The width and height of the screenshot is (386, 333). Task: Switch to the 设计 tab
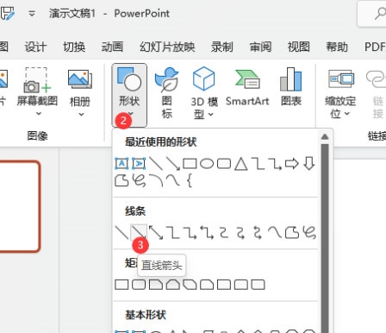click(35, 47)
